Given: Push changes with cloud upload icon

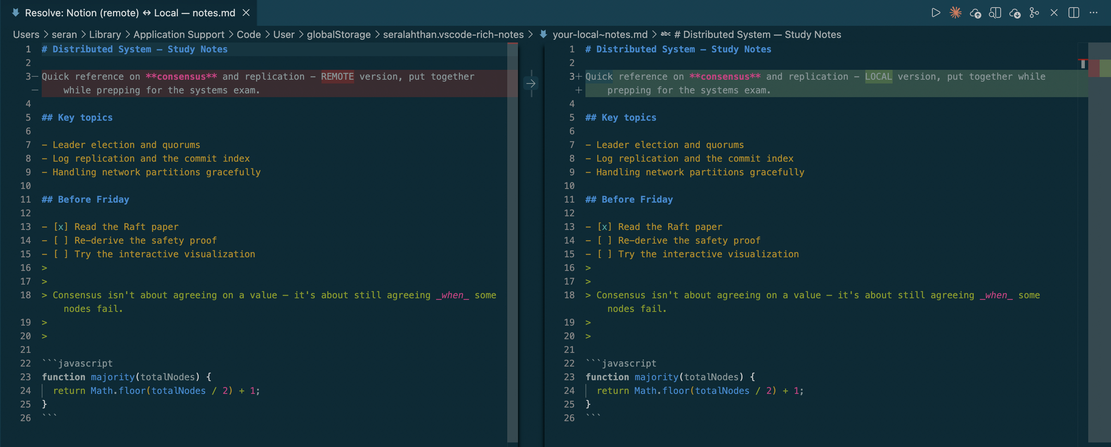Looking at the screenshot, I should point(975,13).
